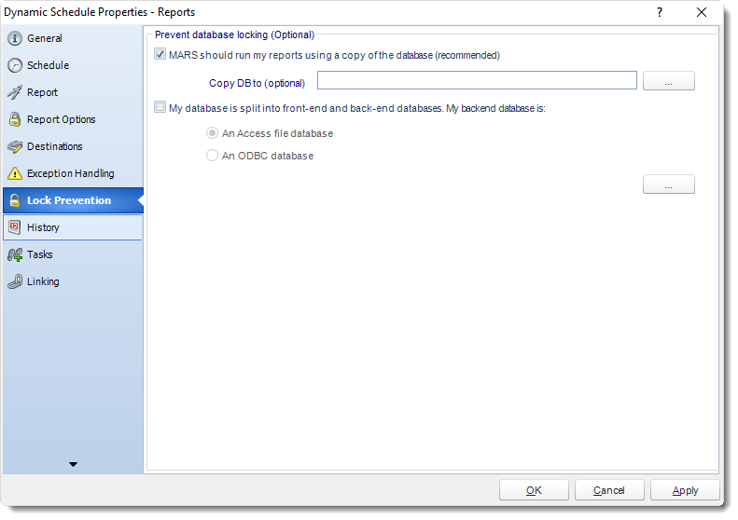Click the General info icon
The width and height of the screenshot is (738, 520).
(x=15, y=38)
